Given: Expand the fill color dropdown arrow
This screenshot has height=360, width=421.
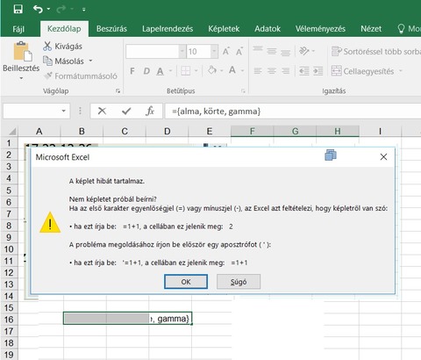Looking at the screenshot, I should [222, 71].
